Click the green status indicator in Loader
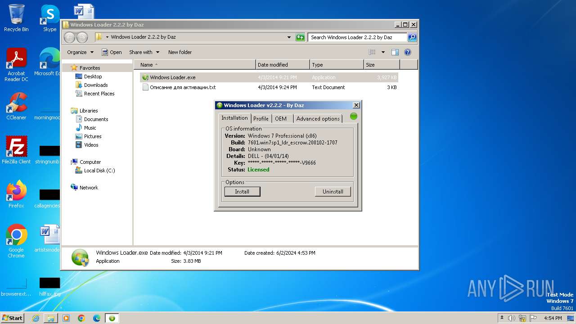The image size is (576, 324). [354, 116]
